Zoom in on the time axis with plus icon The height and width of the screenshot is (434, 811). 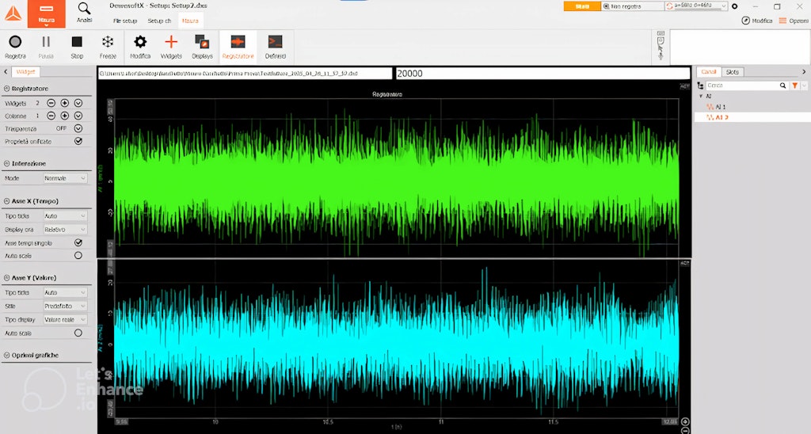tap(685, 421)
